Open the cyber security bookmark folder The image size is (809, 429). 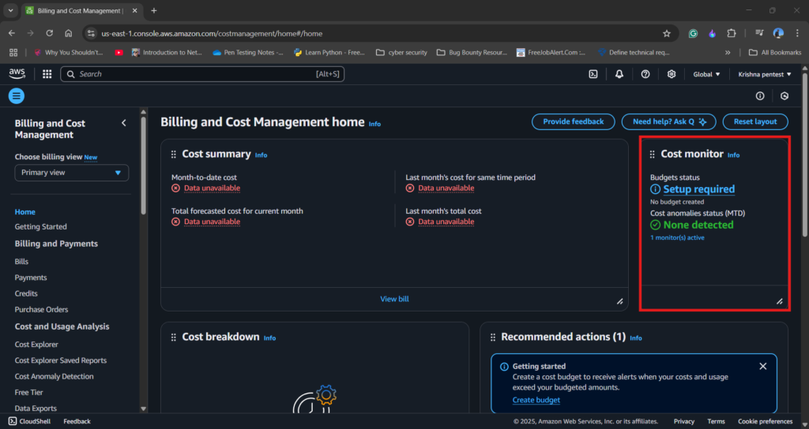tap(401, 53)
